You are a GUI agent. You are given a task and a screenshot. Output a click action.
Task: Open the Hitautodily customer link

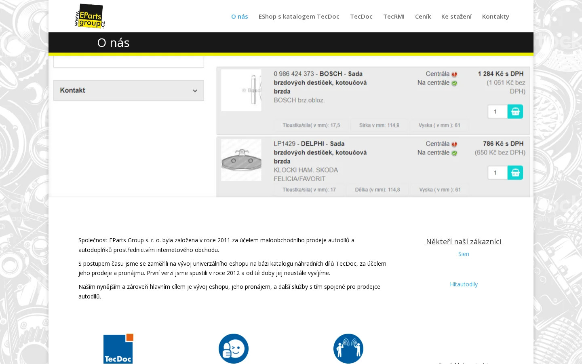(464, 284)
